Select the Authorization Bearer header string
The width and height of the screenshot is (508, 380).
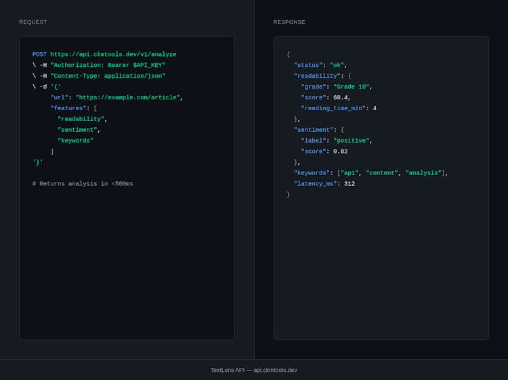click(x=108, y=65)
